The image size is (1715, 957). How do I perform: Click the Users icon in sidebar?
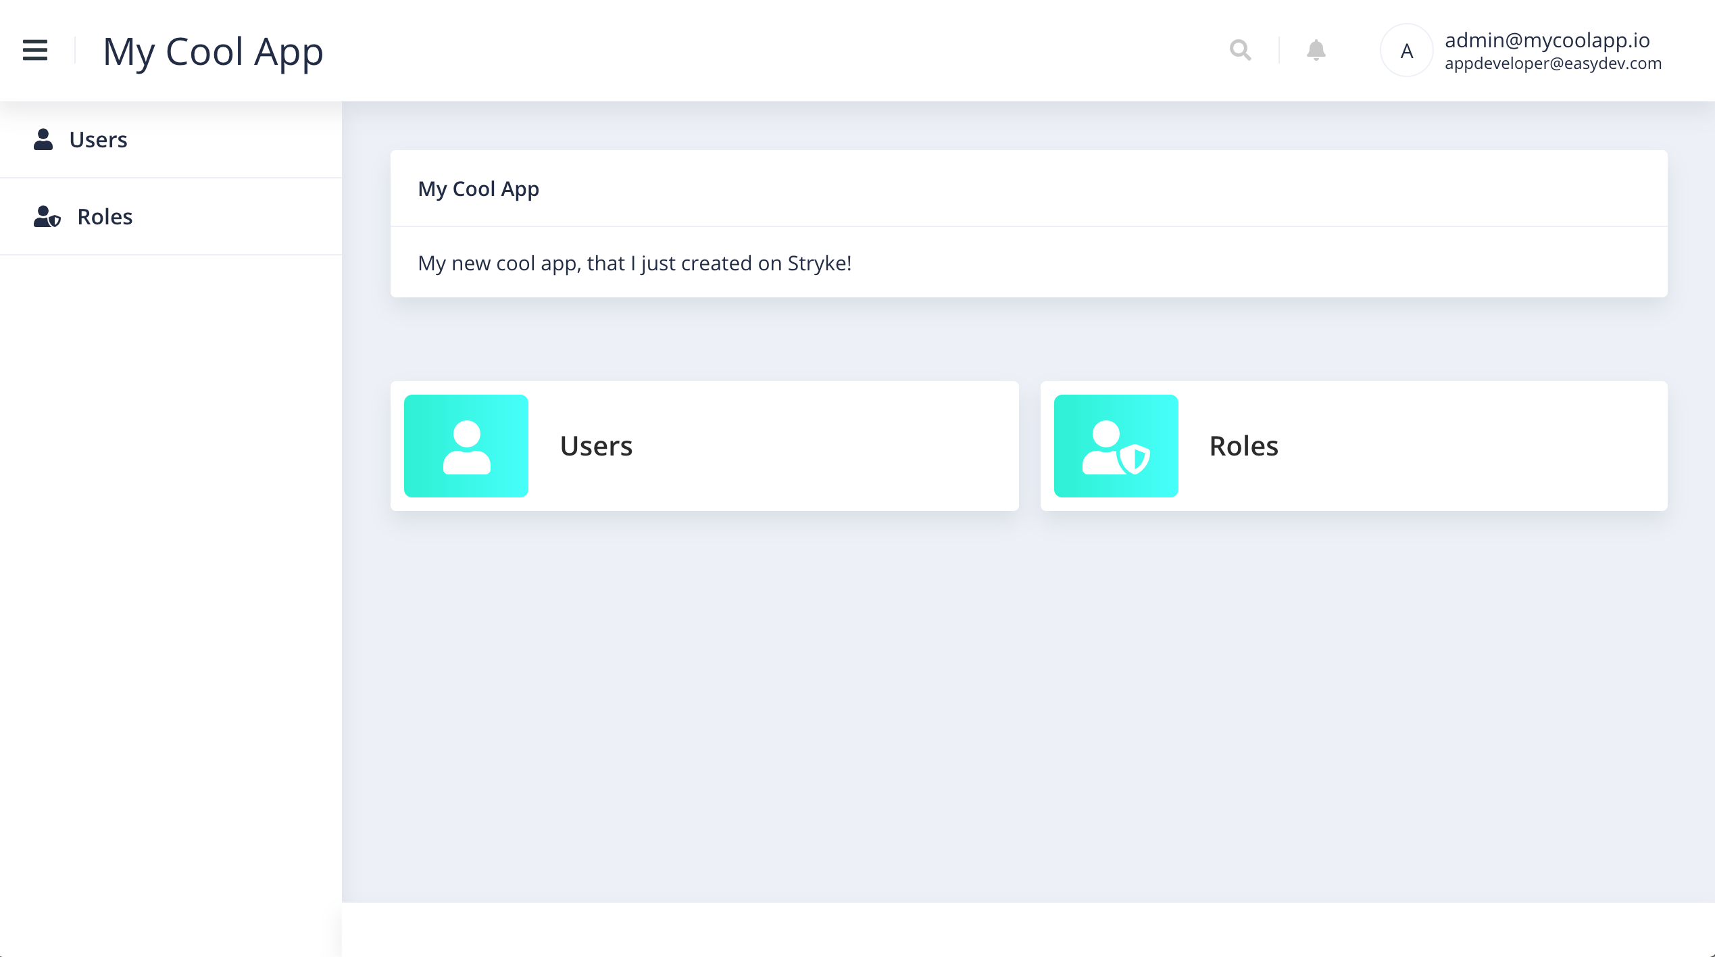click(43, 139)
